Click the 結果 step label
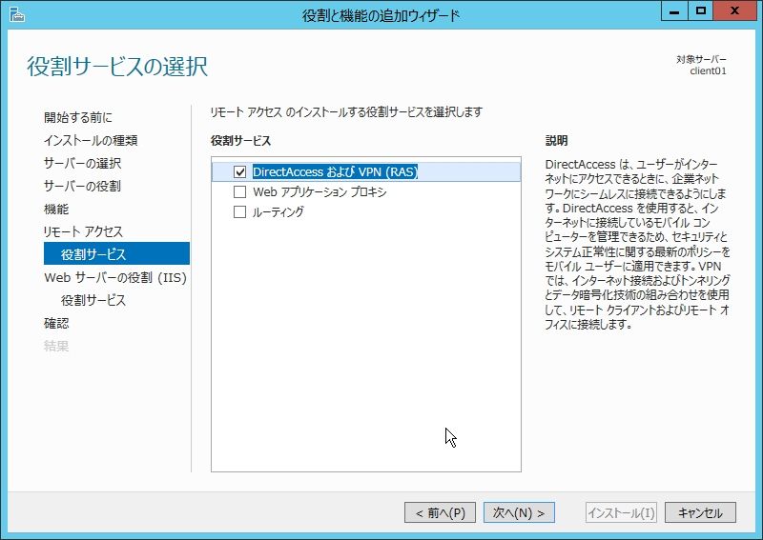Viewport: 763px width, 540px height. 56,346
